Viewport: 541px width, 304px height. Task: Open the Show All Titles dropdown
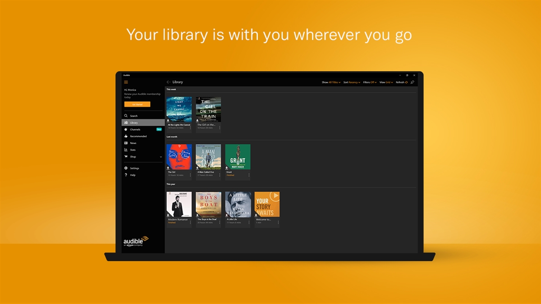tap(331, 82)
